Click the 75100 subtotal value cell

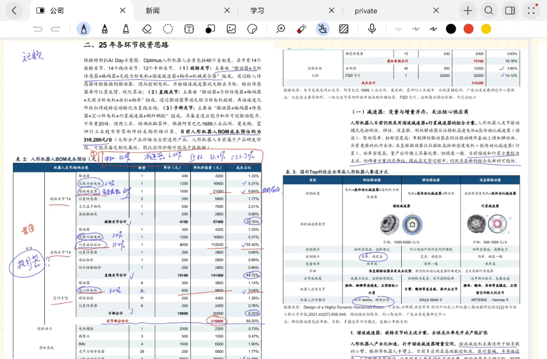[478, 61]
